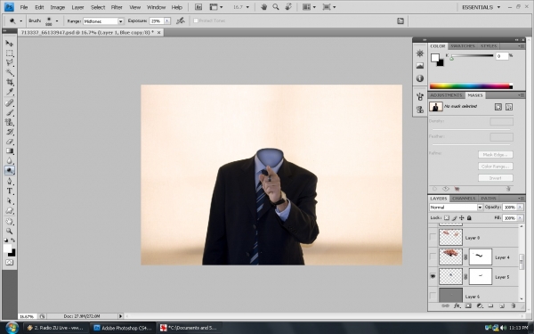Delete layer using trash icon
534x334 pixels.
pyautogui.click(x=514, y=305)
